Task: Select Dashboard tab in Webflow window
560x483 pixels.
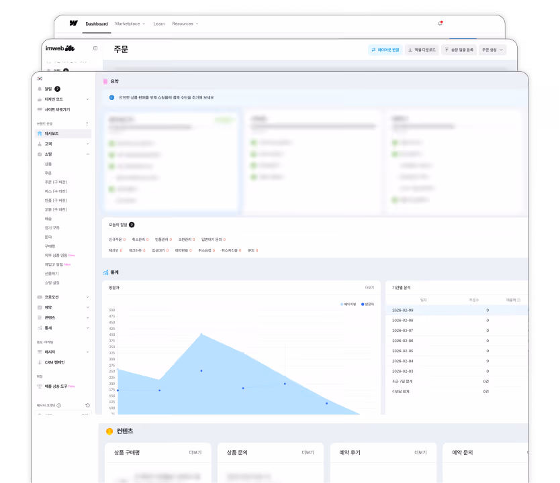Action: coord(97,24)
